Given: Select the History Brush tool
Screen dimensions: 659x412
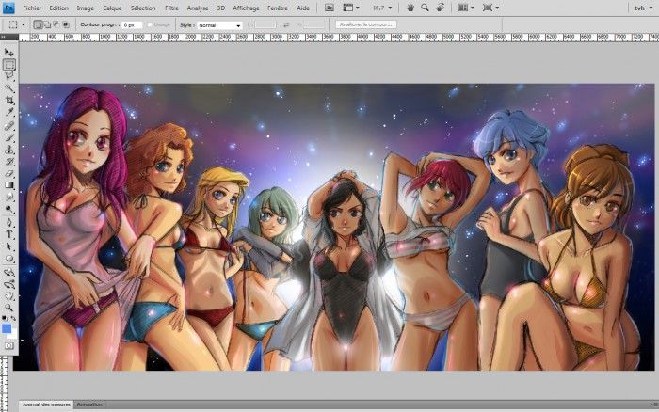Looking at the screenshot, I should click(x=8, y=162).
